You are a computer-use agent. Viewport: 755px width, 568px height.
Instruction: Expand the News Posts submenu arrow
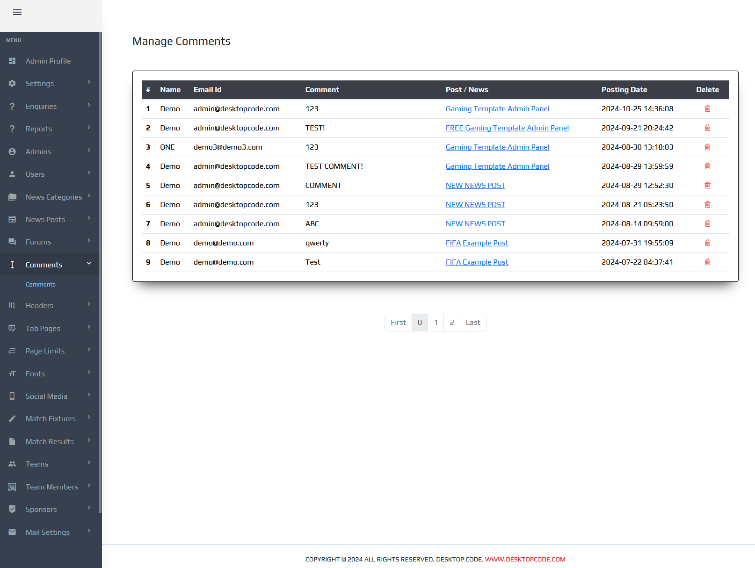pos(89,218)
